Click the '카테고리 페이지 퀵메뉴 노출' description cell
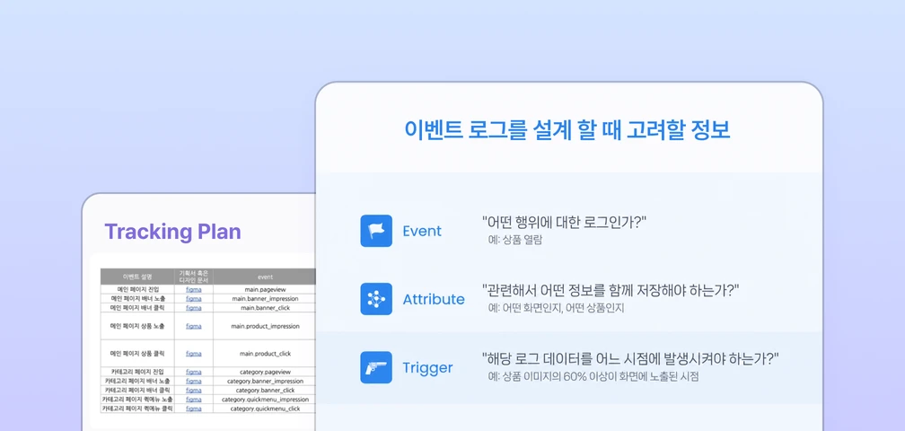Viewport: 905px width, 431px height. click(137, 400)
